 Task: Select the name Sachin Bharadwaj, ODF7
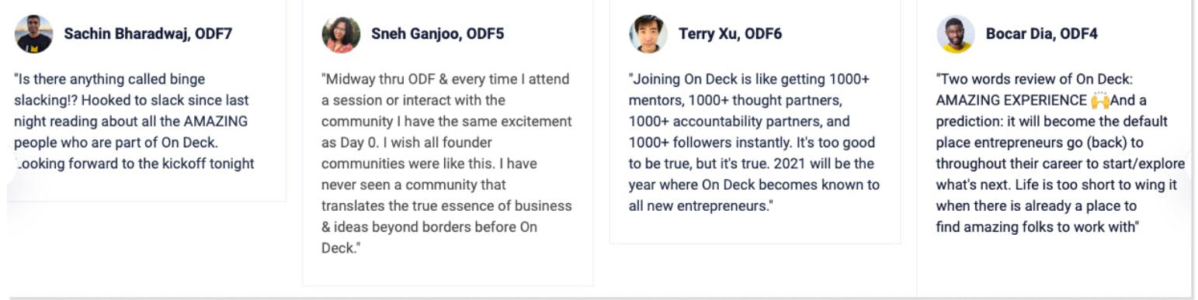pyautogui.click(x=148, y=34)
